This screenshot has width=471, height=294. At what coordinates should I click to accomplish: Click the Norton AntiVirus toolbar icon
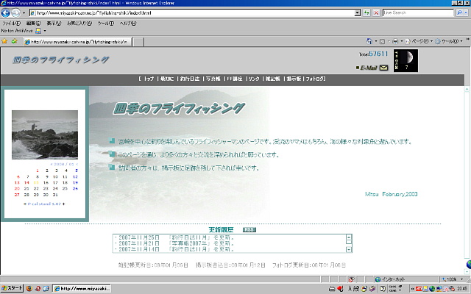click(38, 31)
